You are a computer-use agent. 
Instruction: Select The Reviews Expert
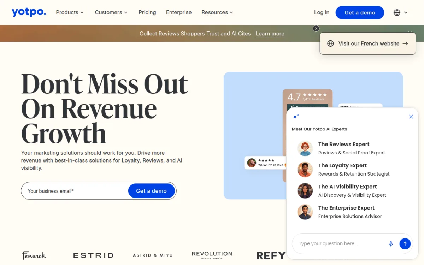pos(351,148)
